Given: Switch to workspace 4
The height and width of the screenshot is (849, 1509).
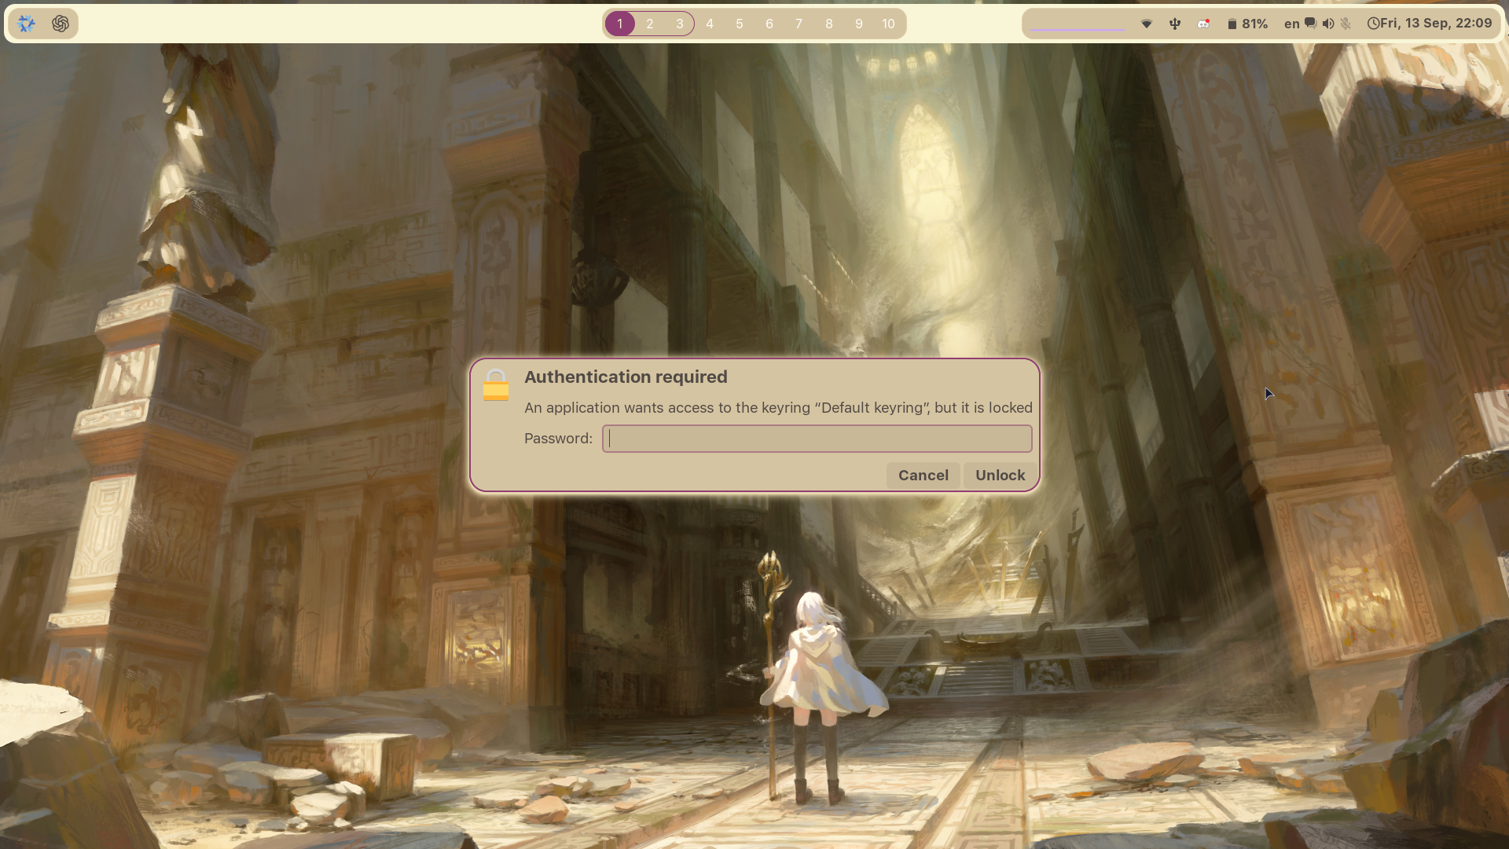Looking at the screenshot, I should [710, 24].
